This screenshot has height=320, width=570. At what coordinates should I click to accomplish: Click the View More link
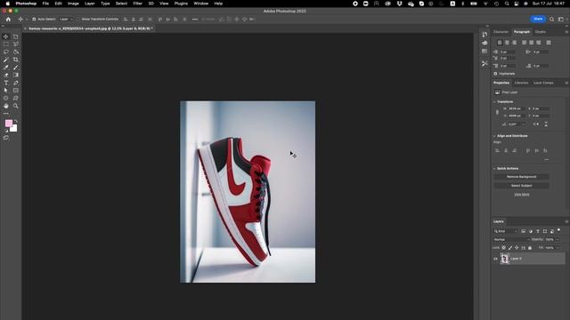[x=522, y=195]
